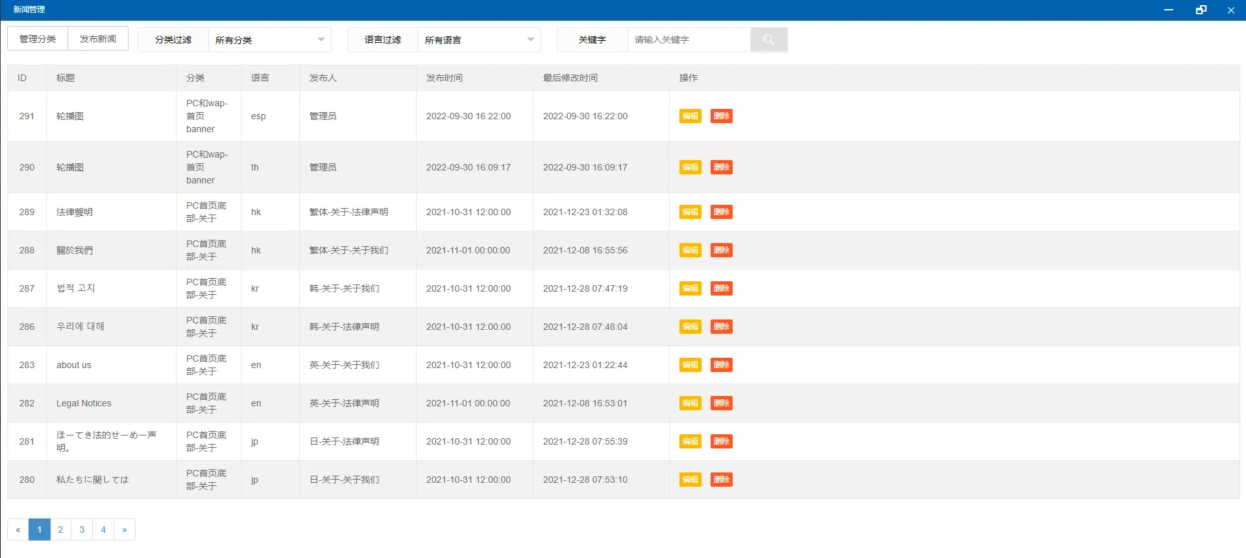Screen dimensions: 1246x558
Task: Select page 3 in pagination
Action: click(82, 529)
